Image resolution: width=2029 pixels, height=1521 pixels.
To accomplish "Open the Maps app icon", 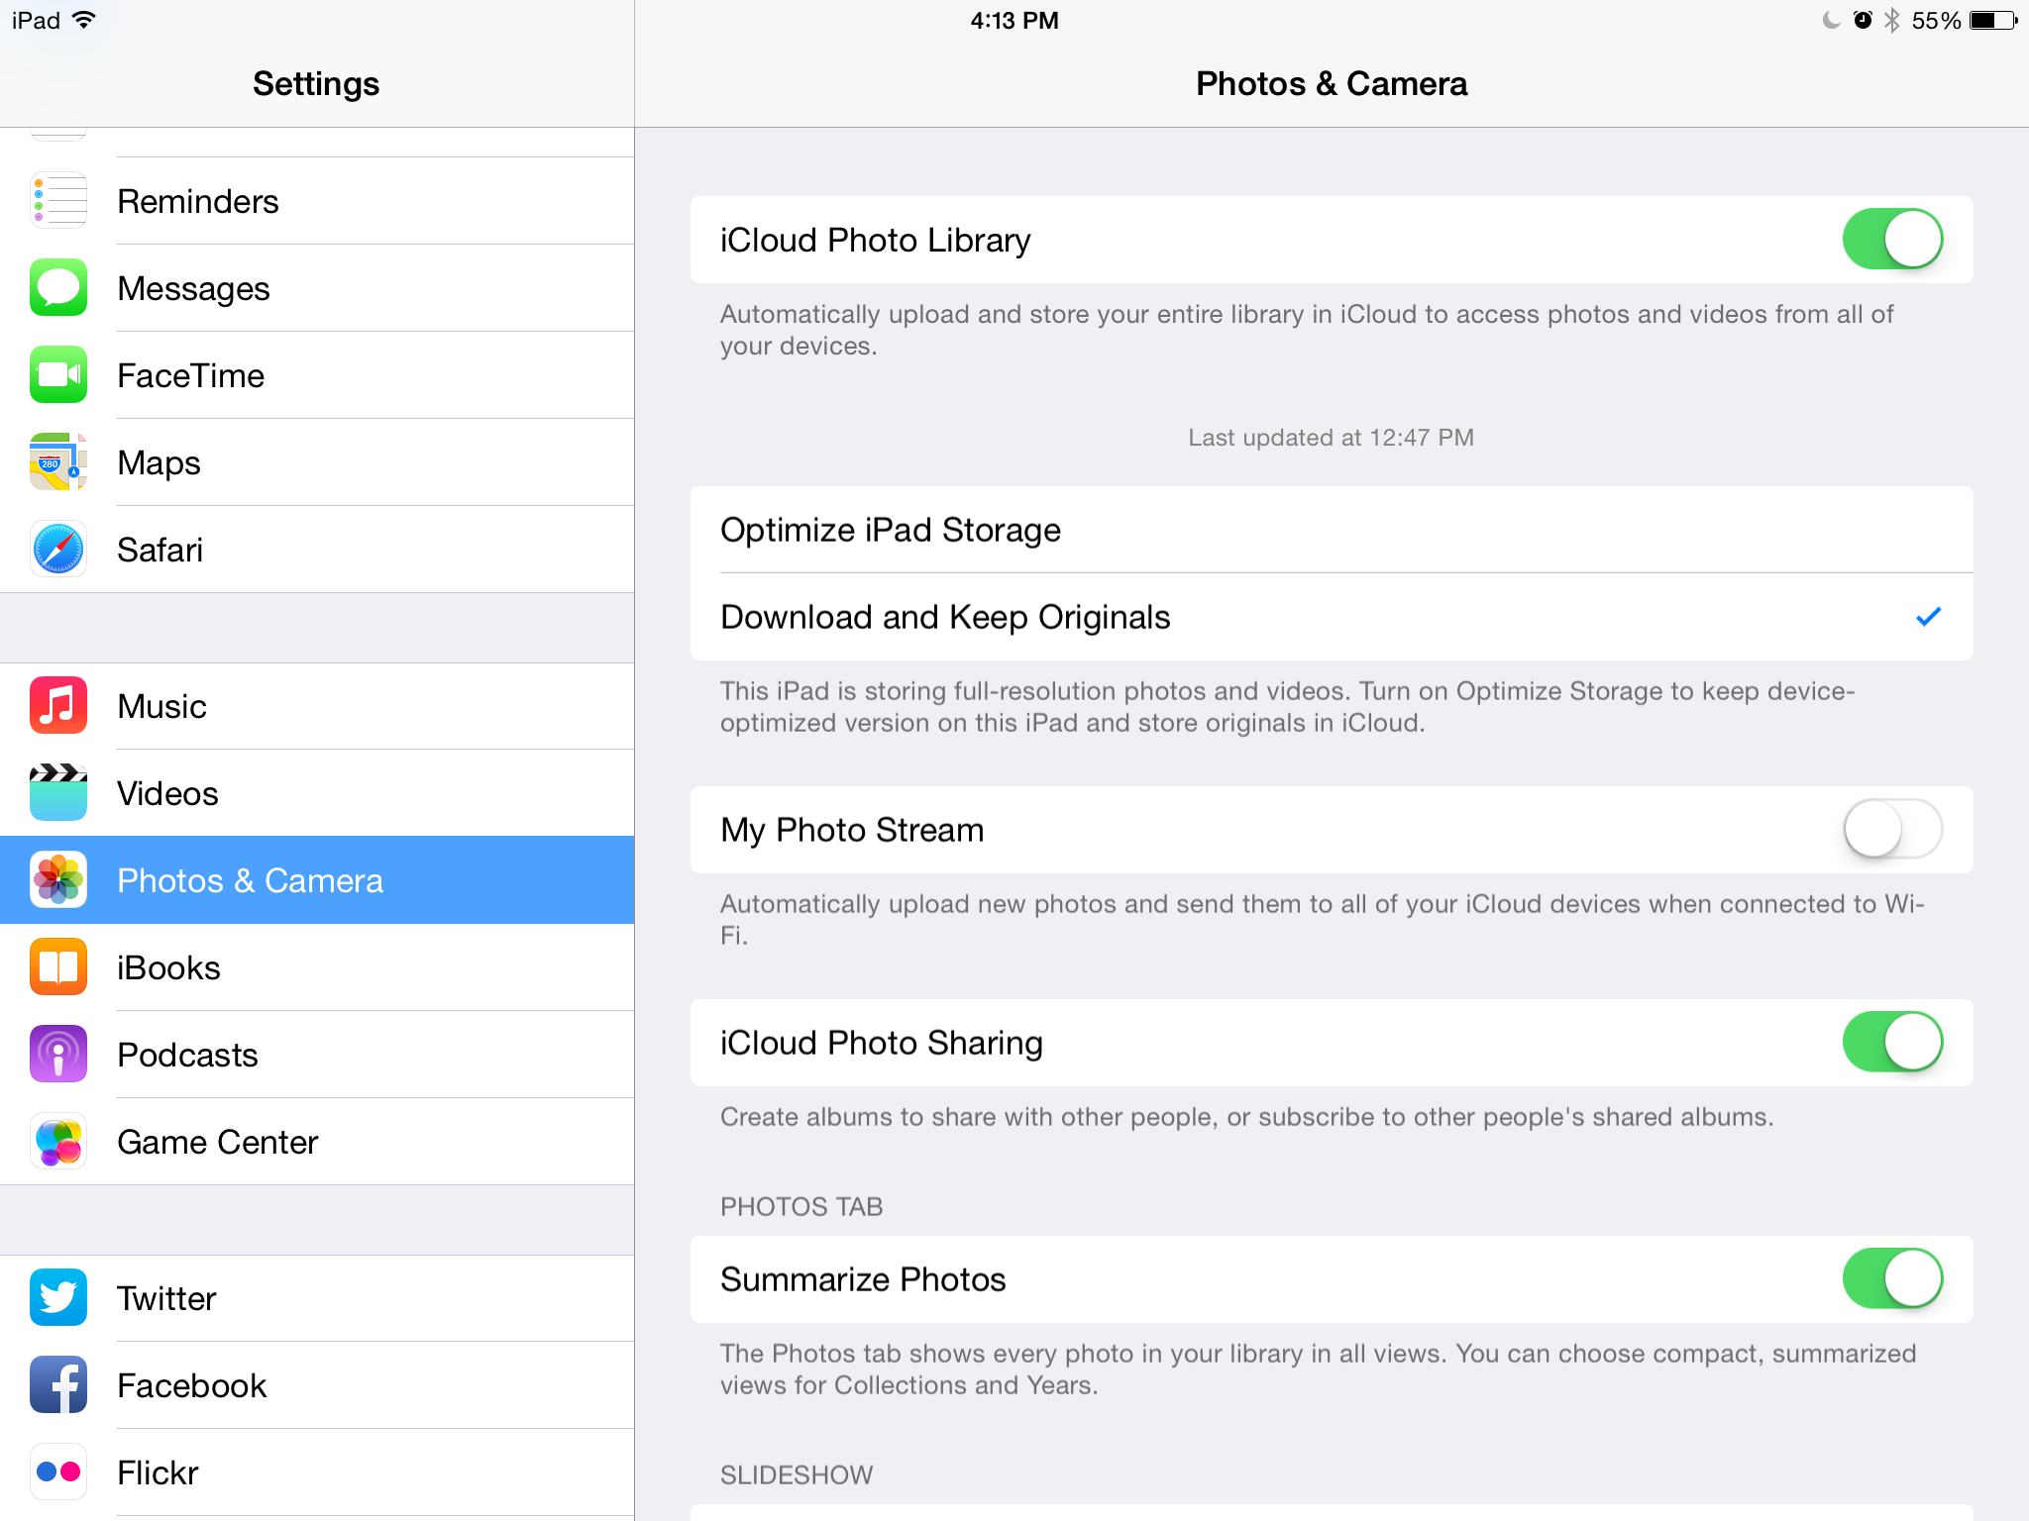I will point(58,462).
